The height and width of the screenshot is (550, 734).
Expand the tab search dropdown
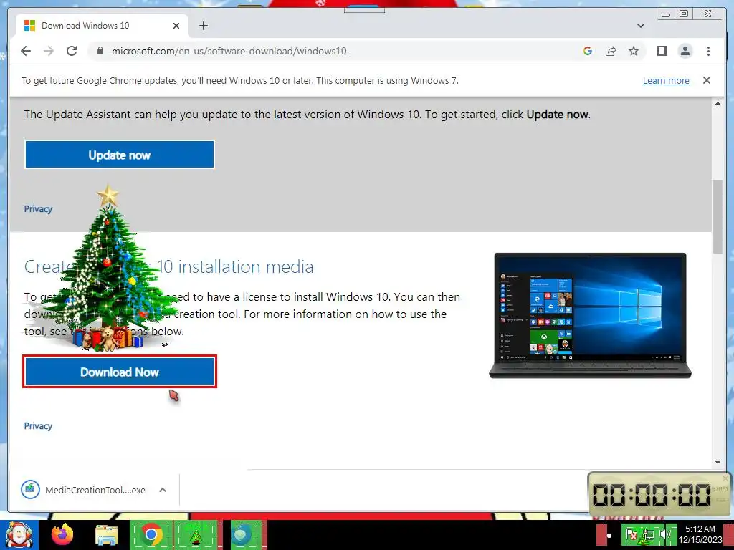click(x=641, y=26)
